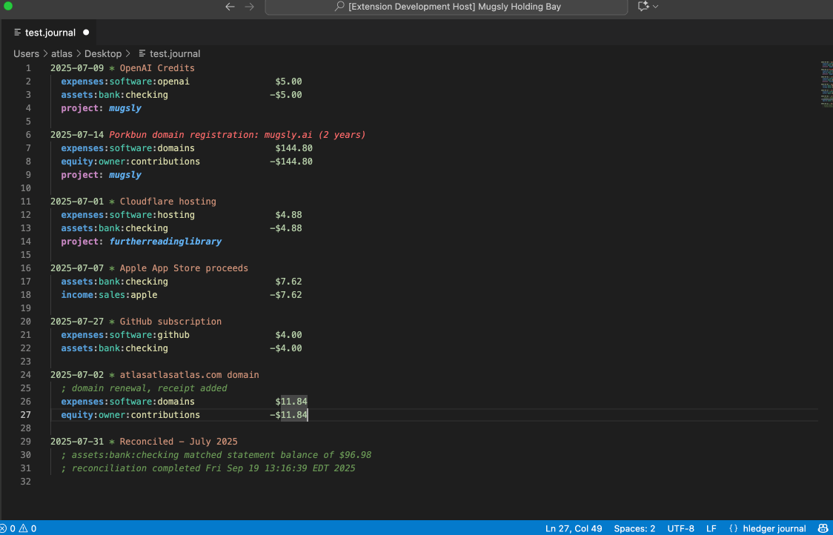Open the Desktop breadcrumb dropdown
Image resolution: width=833 pixels, height=535 pixels.
103,53
